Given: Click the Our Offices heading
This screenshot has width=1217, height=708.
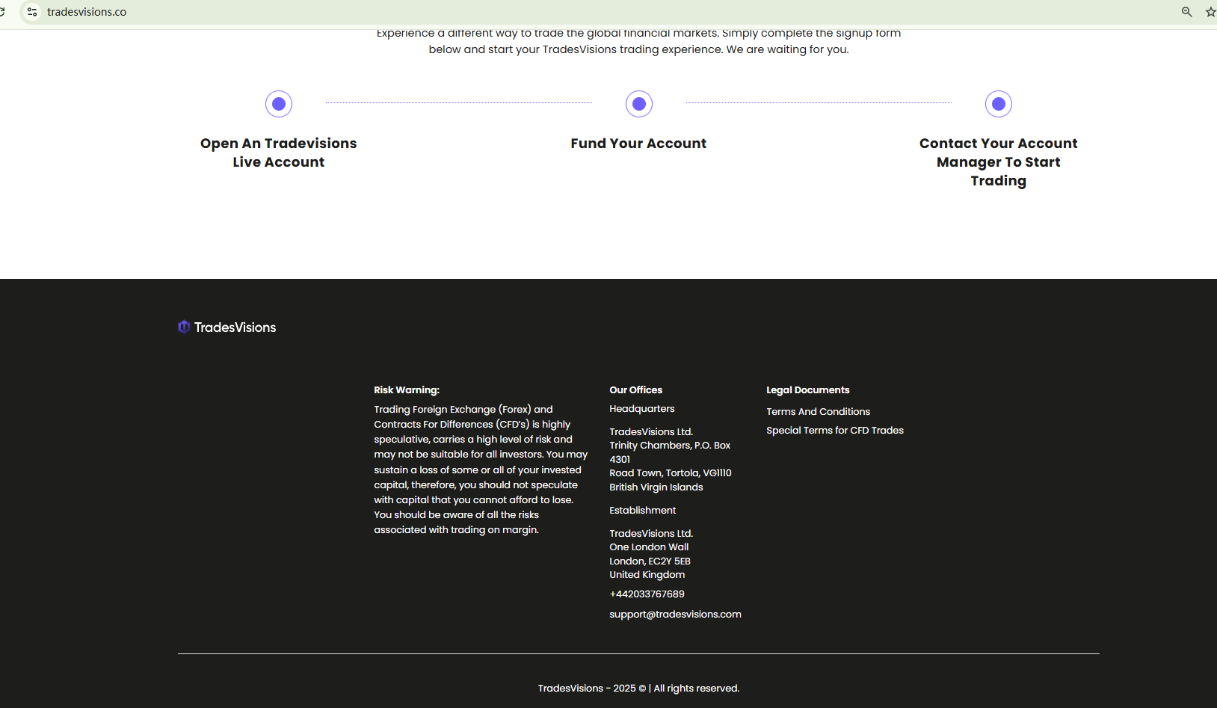Looking at the screenshot, I should click(x=635, y=390).
